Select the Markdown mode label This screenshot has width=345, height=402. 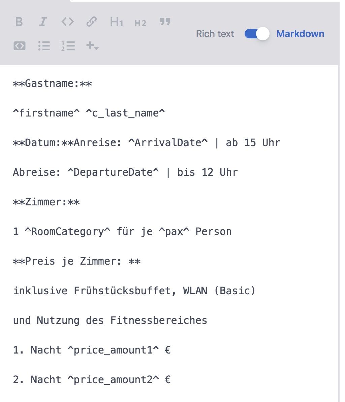(x=300, y=34)
